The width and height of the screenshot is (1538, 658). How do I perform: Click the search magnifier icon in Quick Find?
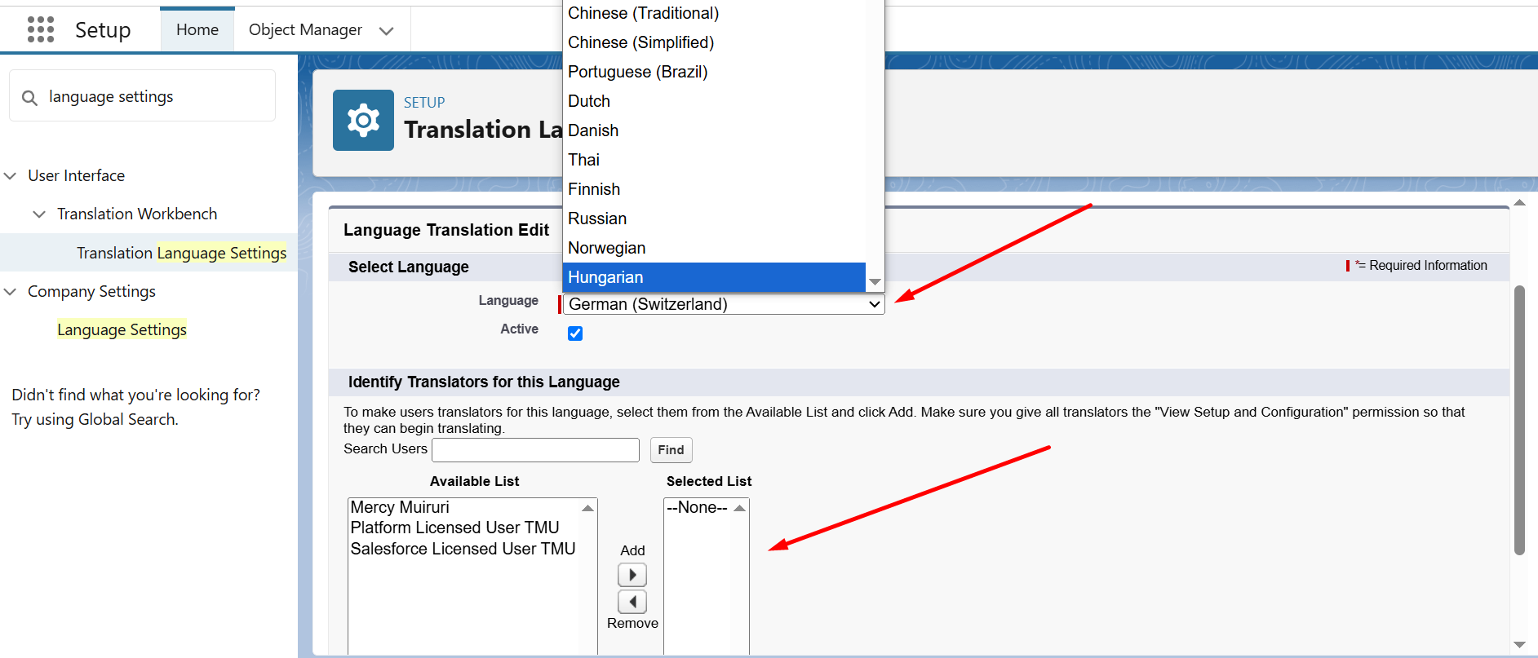click(29, 98)
